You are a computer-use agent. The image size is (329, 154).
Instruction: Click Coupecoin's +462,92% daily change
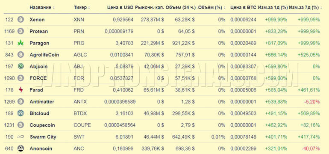pos(276,125)
